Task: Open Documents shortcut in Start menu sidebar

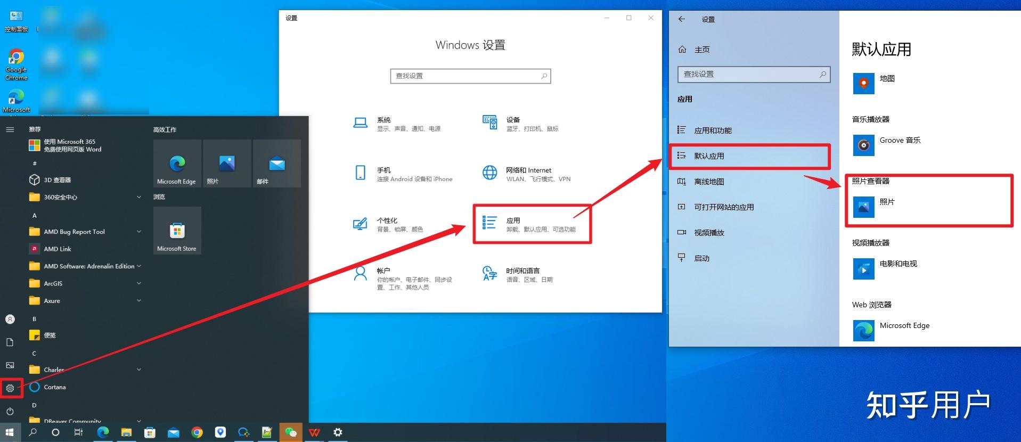Action: [x=10, y=342]
